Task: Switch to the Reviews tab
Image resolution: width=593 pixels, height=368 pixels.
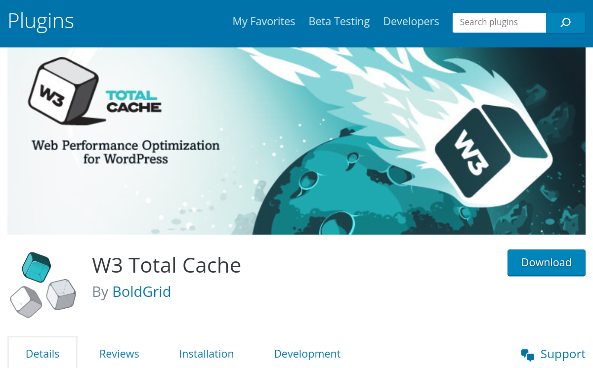Action: coord(119,354)
